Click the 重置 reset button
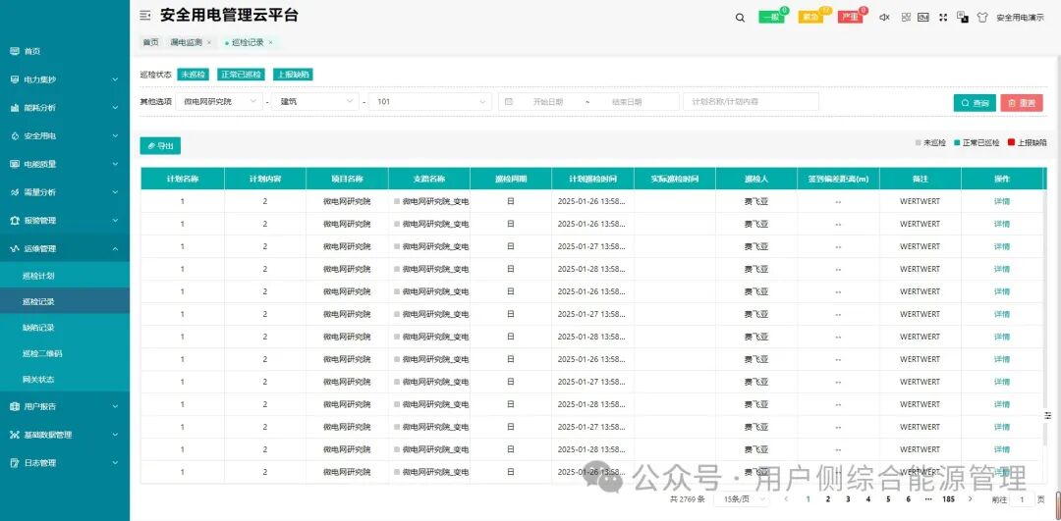Viewport: 1061px width, 521px height. (x=1022, y=103)
